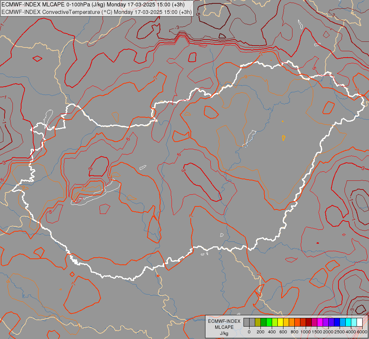The image size is (369, 339).
Task: Click the pure yellow legend swatch
Action: [x=280, y=322]
